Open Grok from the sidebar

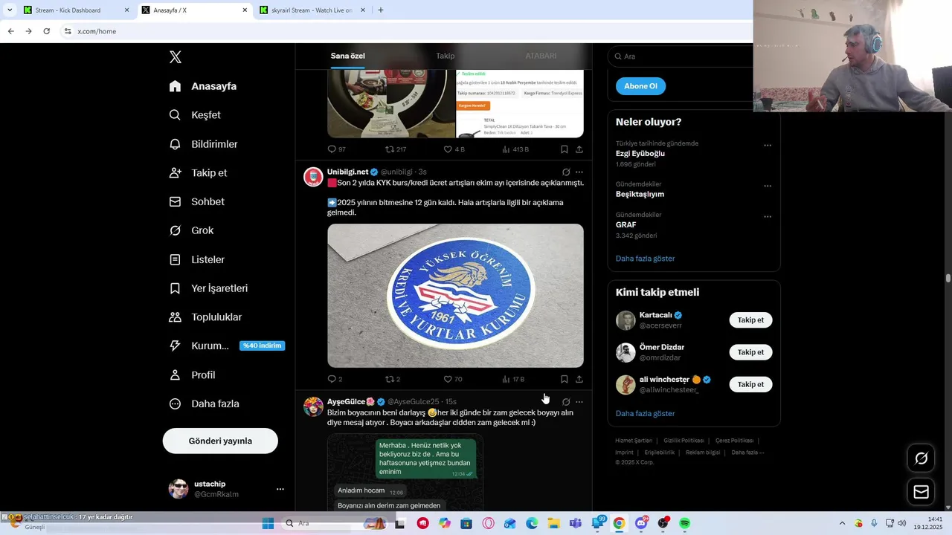click(191, 230)
